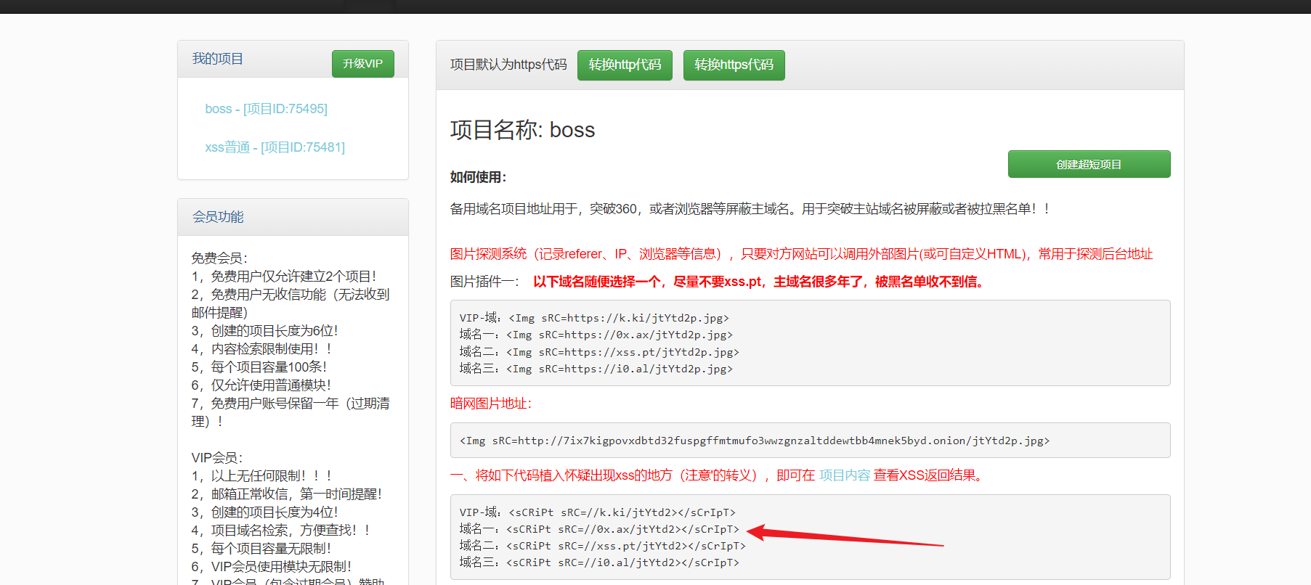The height and width of the screenshot is (585, 1311).
Task: Click 转换http代码 button
Action: point(625,65)
